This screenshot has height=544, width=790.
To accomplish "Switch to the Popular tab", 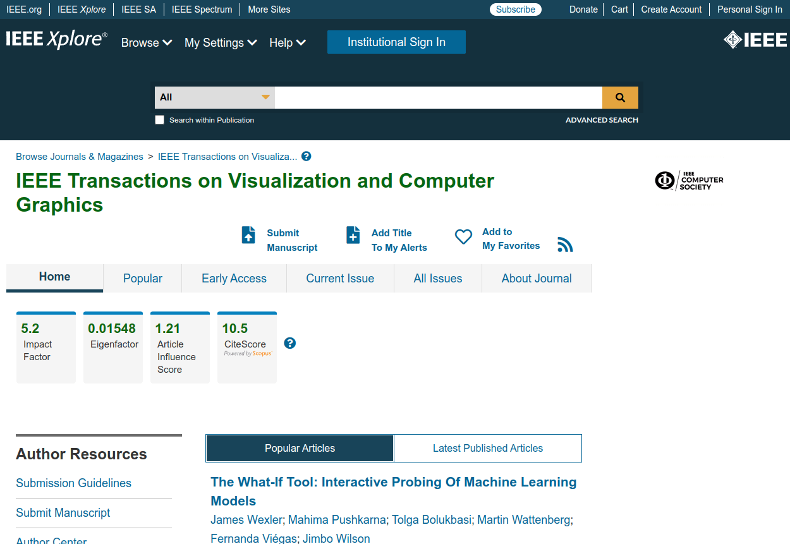I will [143, 279].
